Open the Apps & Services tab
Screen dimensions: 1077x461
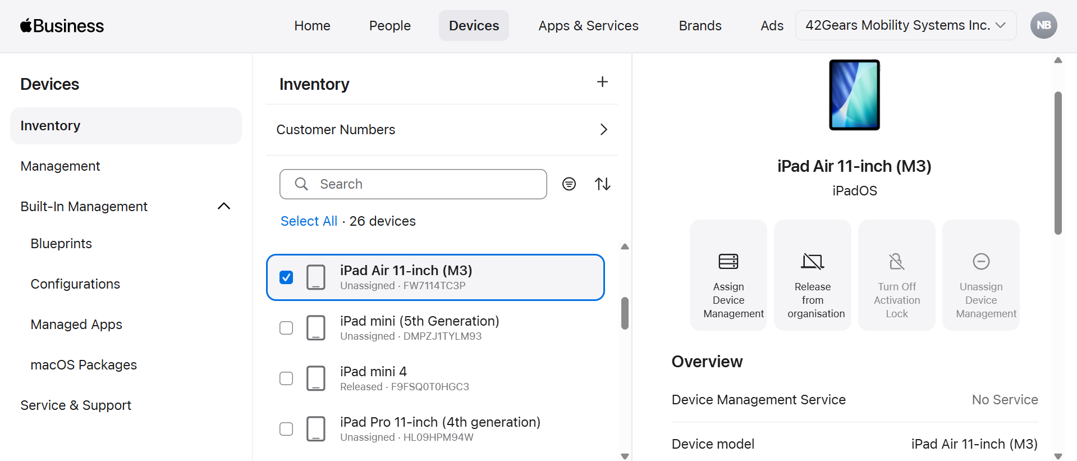588,26
